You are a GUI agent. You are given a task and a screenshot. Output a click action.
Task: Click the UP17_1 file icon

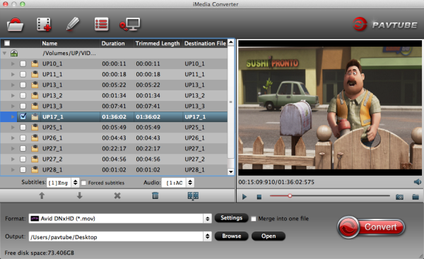point(35,116)
